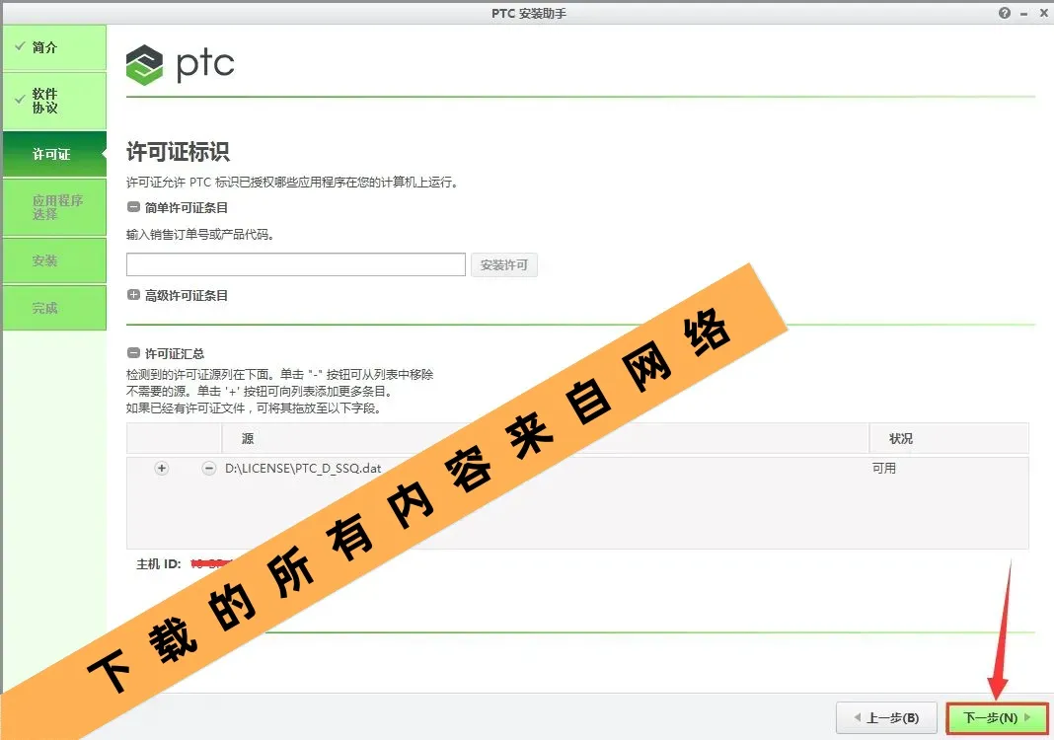The height and width of the screenshot is (740, 1055).
Task: Add a license source with plus icon
Action: click(x=162, y=469)
